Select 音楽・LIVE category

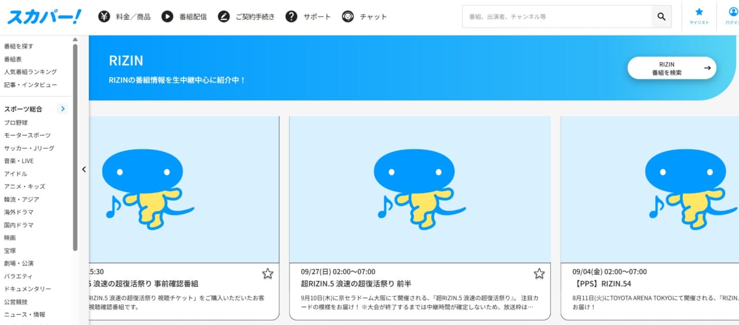point(19,161)
